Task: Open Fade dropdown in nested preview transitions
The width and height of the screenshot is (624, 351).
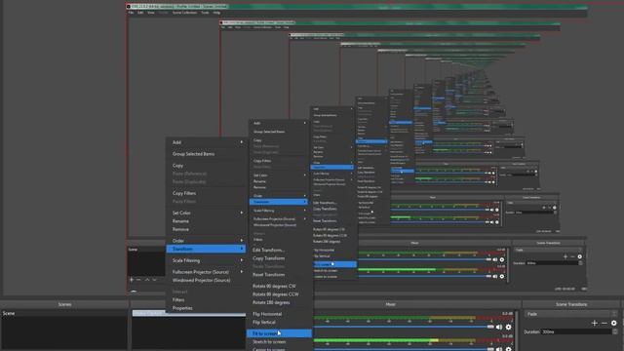Action: 548,250
